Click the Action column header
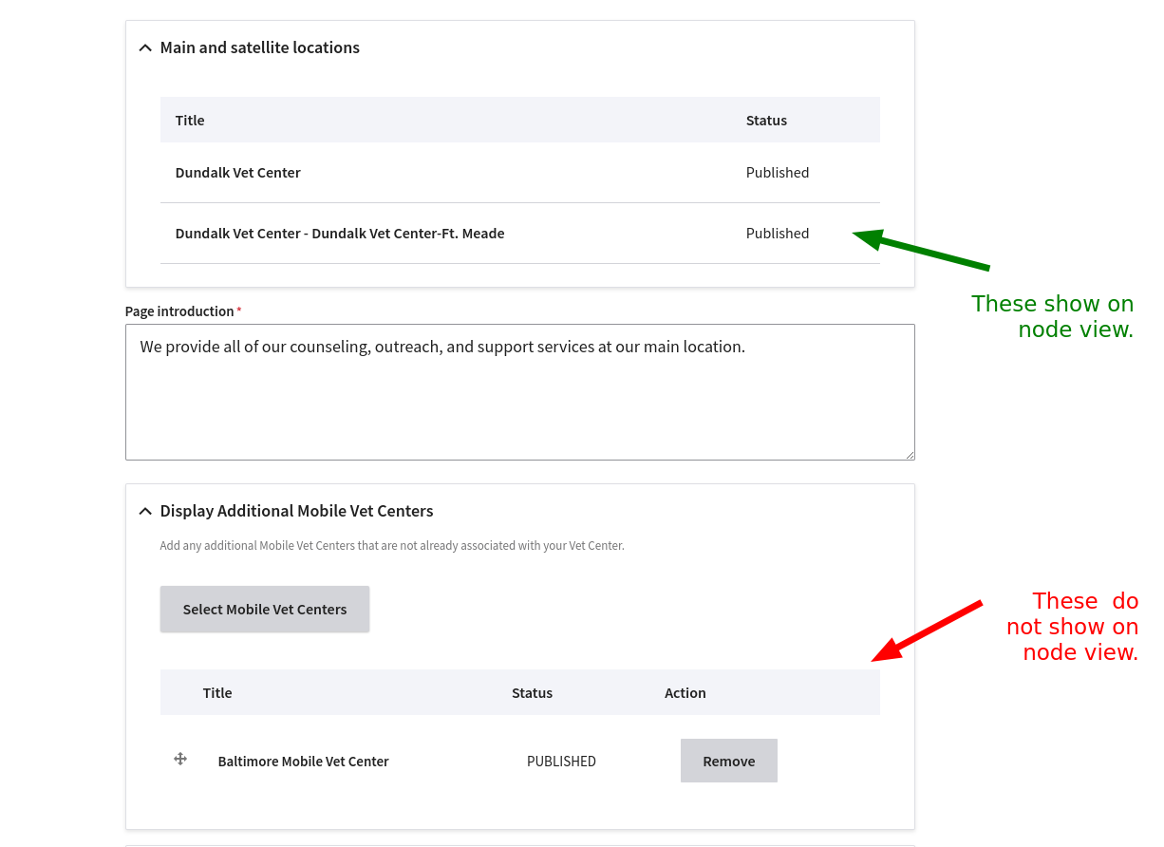Screen dimensions: 1164x847 [x=685, y=693]
